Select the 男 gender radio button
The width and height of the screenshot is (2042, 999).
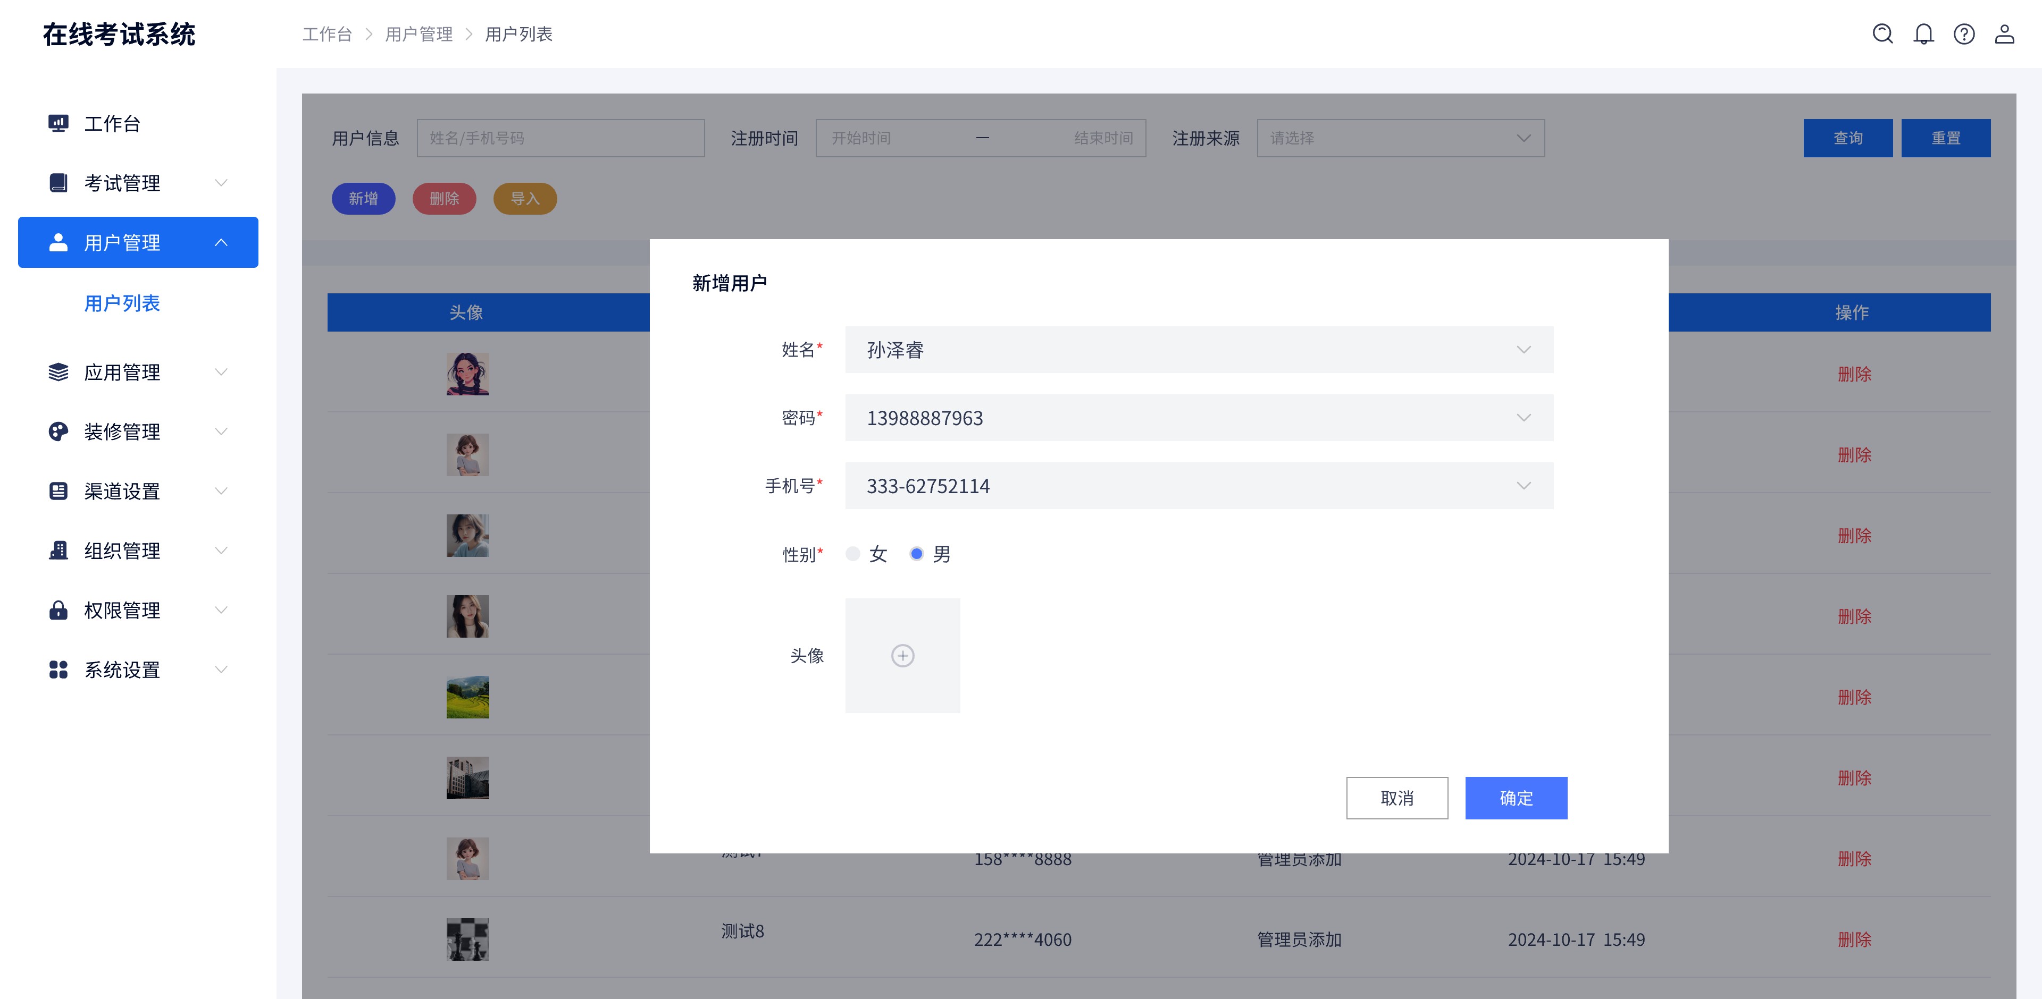coord(917,555)
